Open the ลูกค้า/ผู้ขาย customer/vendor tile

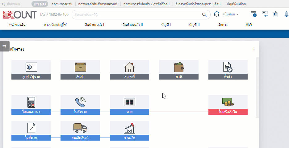tap(31, 70)
